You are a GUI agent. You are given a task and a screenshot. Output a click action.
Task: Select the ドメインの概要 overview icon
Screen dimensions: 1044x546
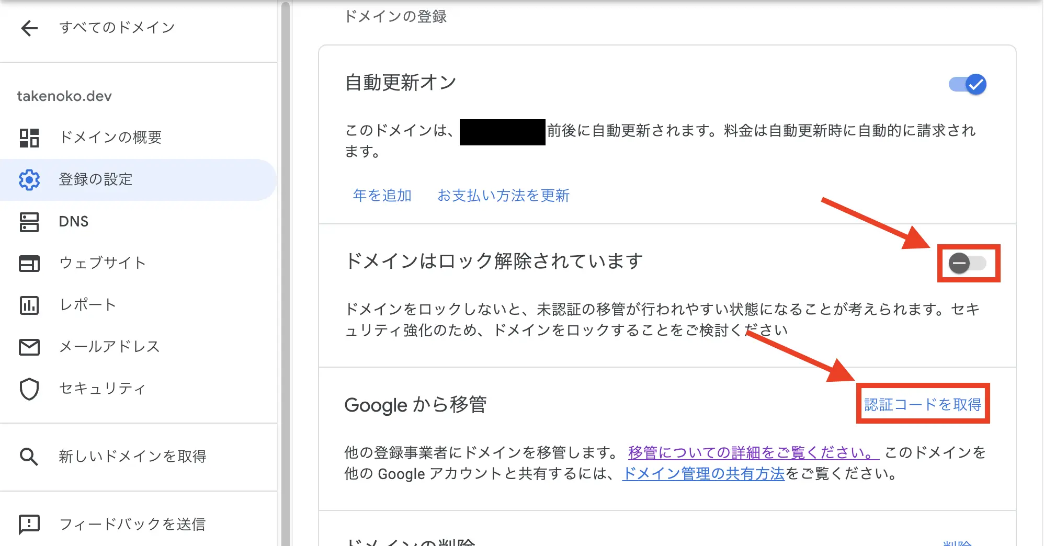click(30, 138)
